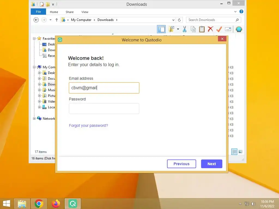Image resolution: width=279 pixels, height=209 pixels.
Task: Expand the ribbon chevron
Action: point(235,12)
